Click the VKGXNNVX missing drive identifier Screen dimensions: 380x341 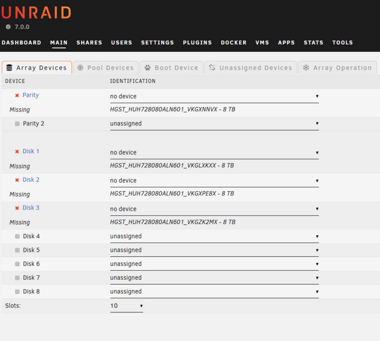tap(173, 110)
